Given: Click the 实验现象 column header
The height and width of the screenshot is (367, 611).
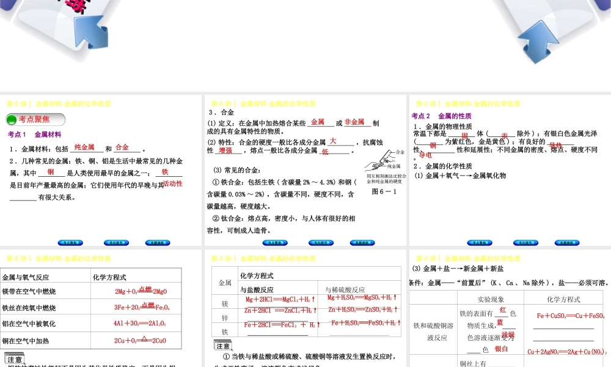Looking at the screenshot, I should (491, 300).
